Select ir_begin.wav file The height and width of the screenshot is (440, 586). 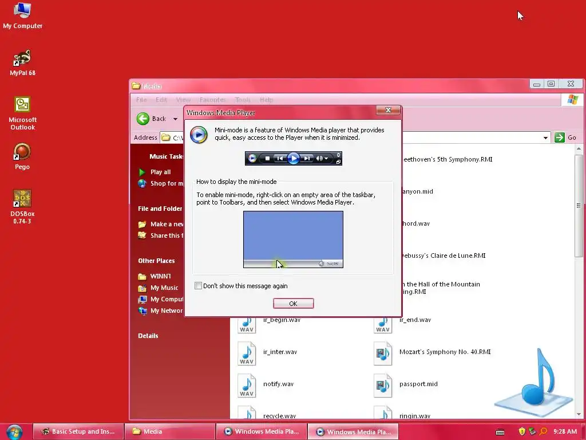click(x=282, y=320)
